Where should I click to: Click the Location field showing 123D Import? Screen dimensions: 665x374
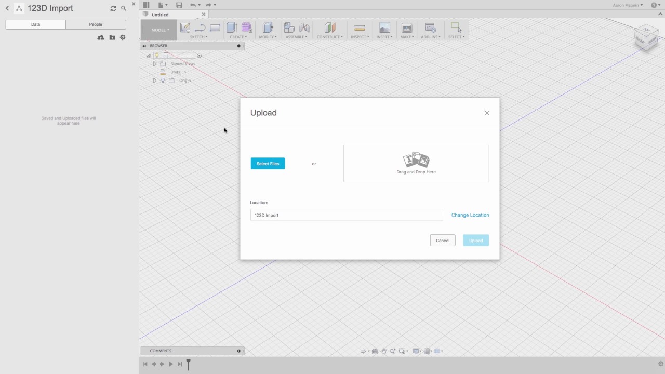pos(347,215)
